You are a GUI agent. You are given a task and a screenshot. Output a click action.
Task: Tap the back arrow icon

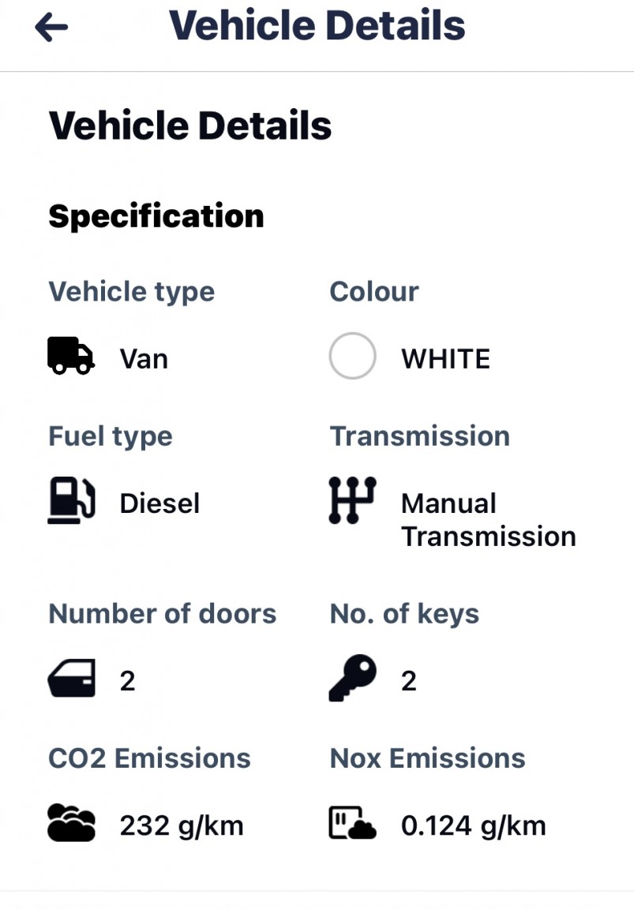pyautogui.click(x=52, y=28)
